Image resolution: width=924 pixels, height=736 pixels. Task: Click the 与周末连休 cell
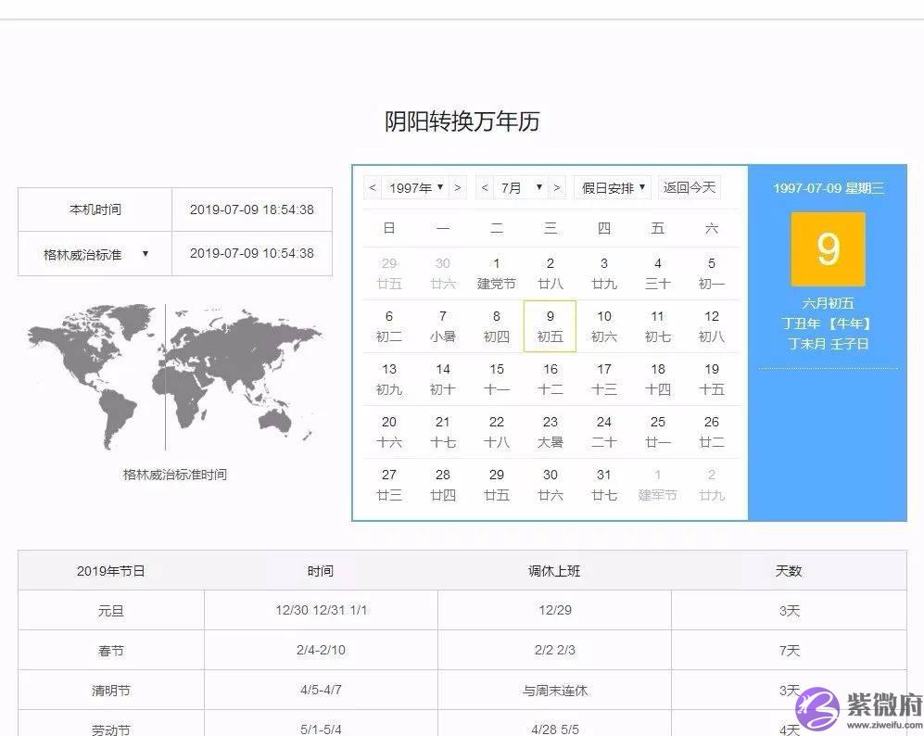tap(554, 691)
